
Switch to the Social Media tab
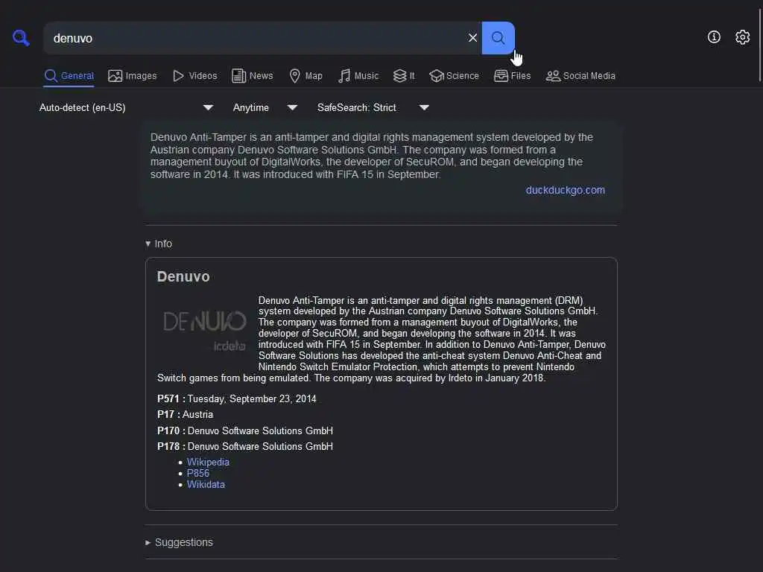coord(580,76)
